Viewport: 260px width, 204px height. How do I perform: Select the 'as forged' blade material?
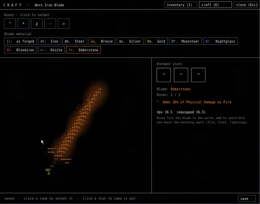pyautogui.click(x=20, y=41)
